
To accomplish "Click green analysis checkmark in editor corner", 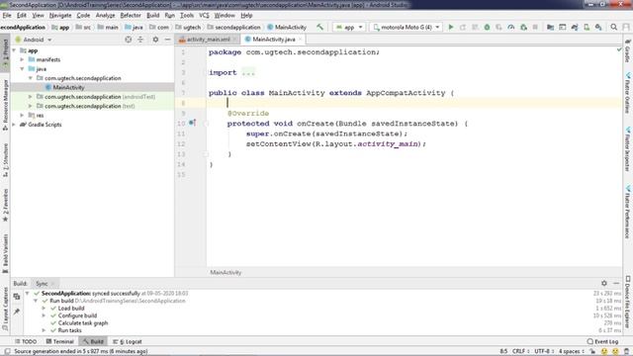I will click(x=619, y=49).
